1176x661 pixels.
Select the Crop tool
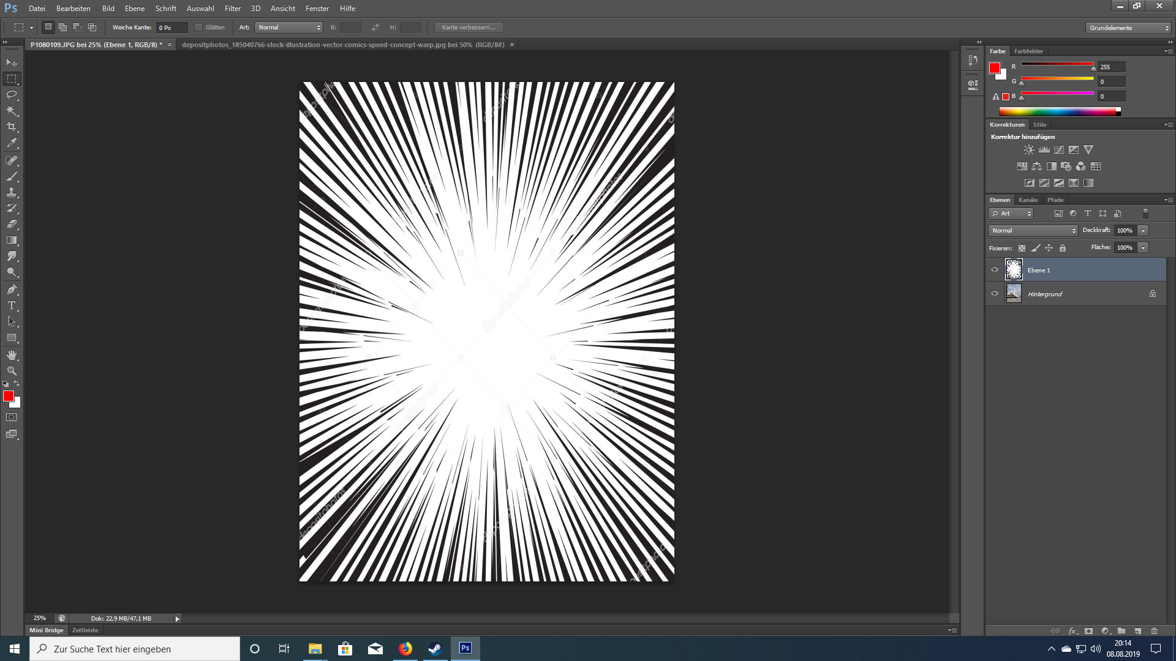12,127
